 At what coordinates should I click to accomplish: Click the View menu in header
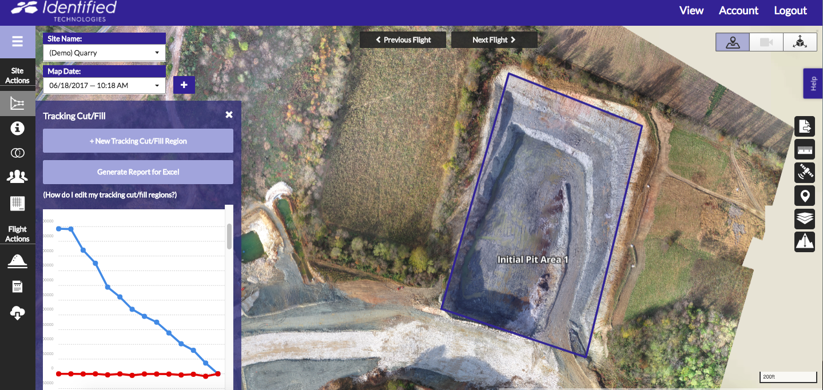(691, 10)
